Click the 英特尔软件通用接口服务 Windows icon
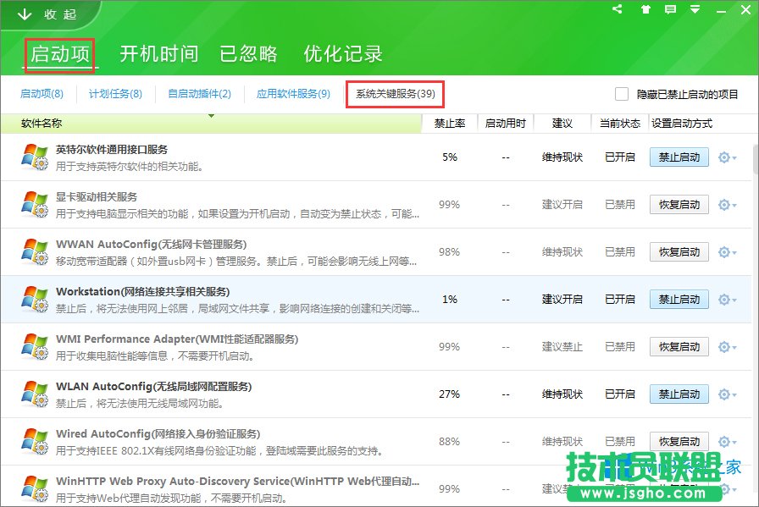The image size is (759, 507). (x=35, y=157)
